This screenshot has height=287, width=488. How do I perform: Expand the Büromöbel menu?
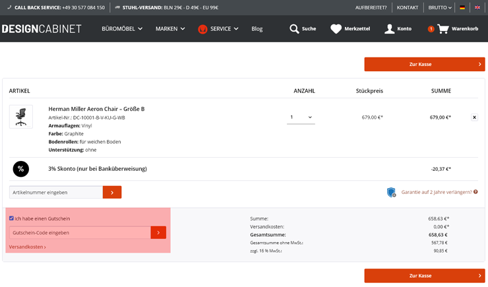coord(122,28)
